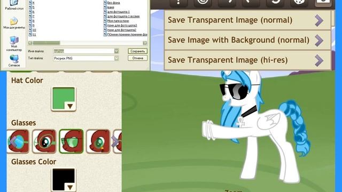This screenshot has height=192, width=342.
Task: Select the file без фона
Action: pos(112,3)
